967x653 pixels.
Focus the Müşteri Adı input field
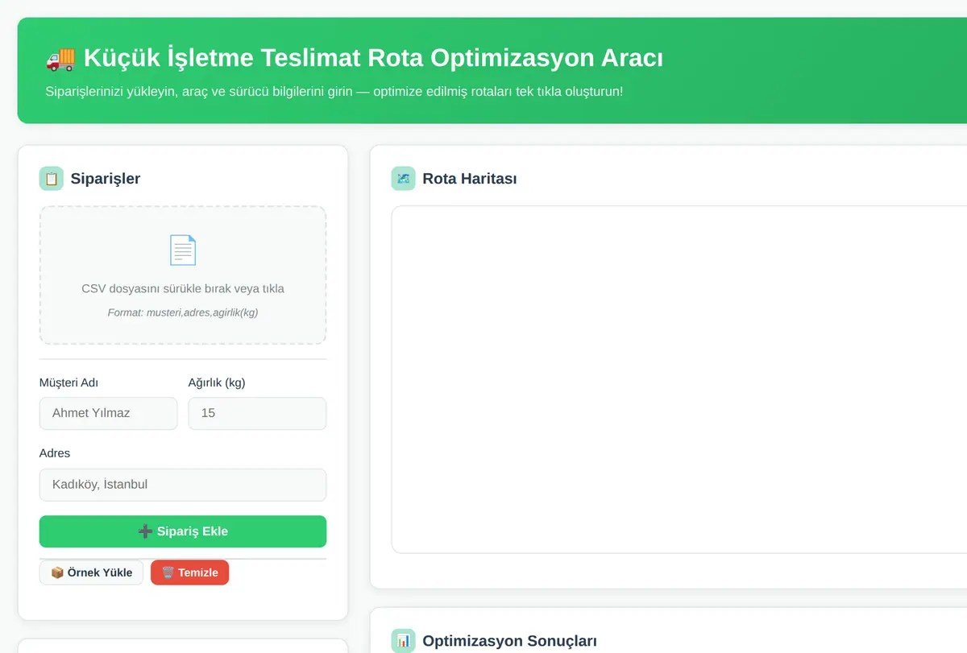(108, 413)
